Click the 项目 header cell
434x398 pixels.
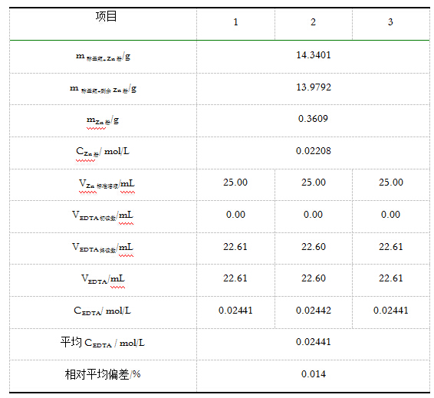103,24
